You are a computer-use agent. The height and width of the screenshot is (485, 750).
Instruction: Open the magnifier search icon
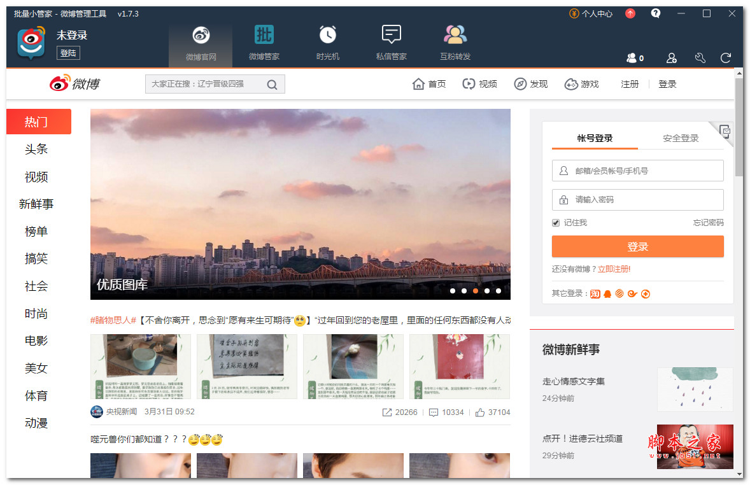(x=272, y=83)
